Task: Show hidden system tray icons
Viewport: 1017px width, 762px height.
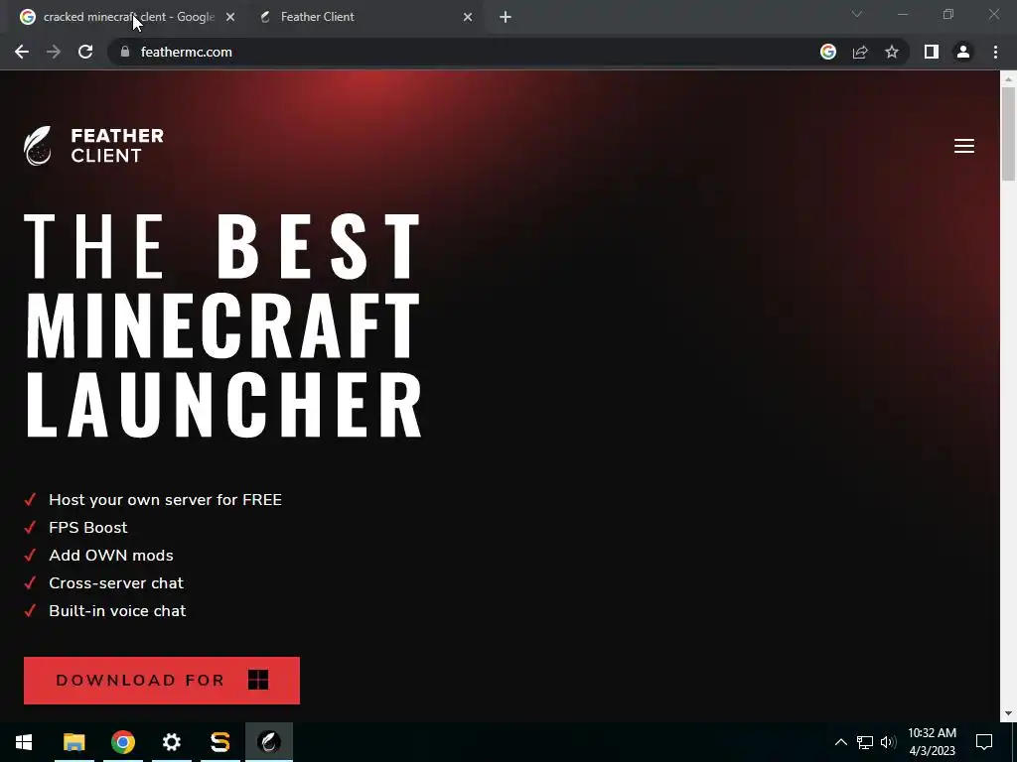Action: pyautogui.click(x=840, y=742)
